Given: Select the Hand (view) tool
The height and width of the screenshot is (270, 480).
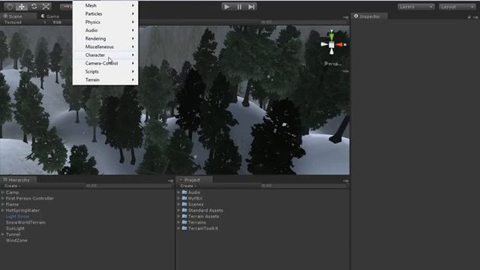Looking at the screenshot, I should pyautogui.click(x=9, y=7).
